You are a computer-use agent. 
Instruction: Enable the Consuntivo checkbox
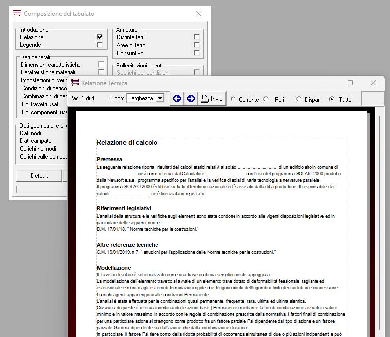tap(197, 53)
